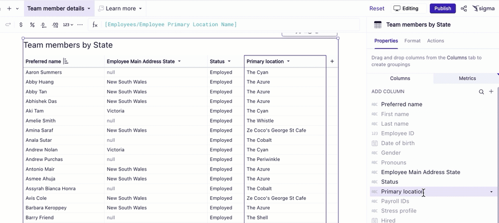Open Employee Main Address State column menu
499x223 pixels.
(179, 62)
